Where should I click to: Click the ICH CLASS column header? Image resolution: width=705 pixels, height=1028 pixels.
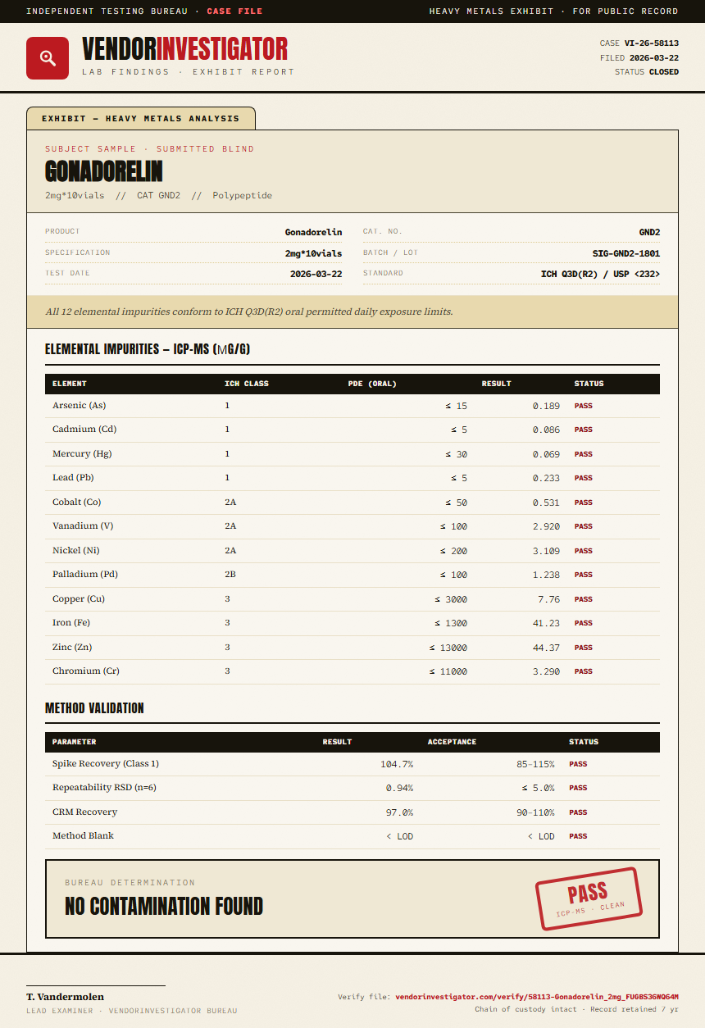(x=247, y=384)
